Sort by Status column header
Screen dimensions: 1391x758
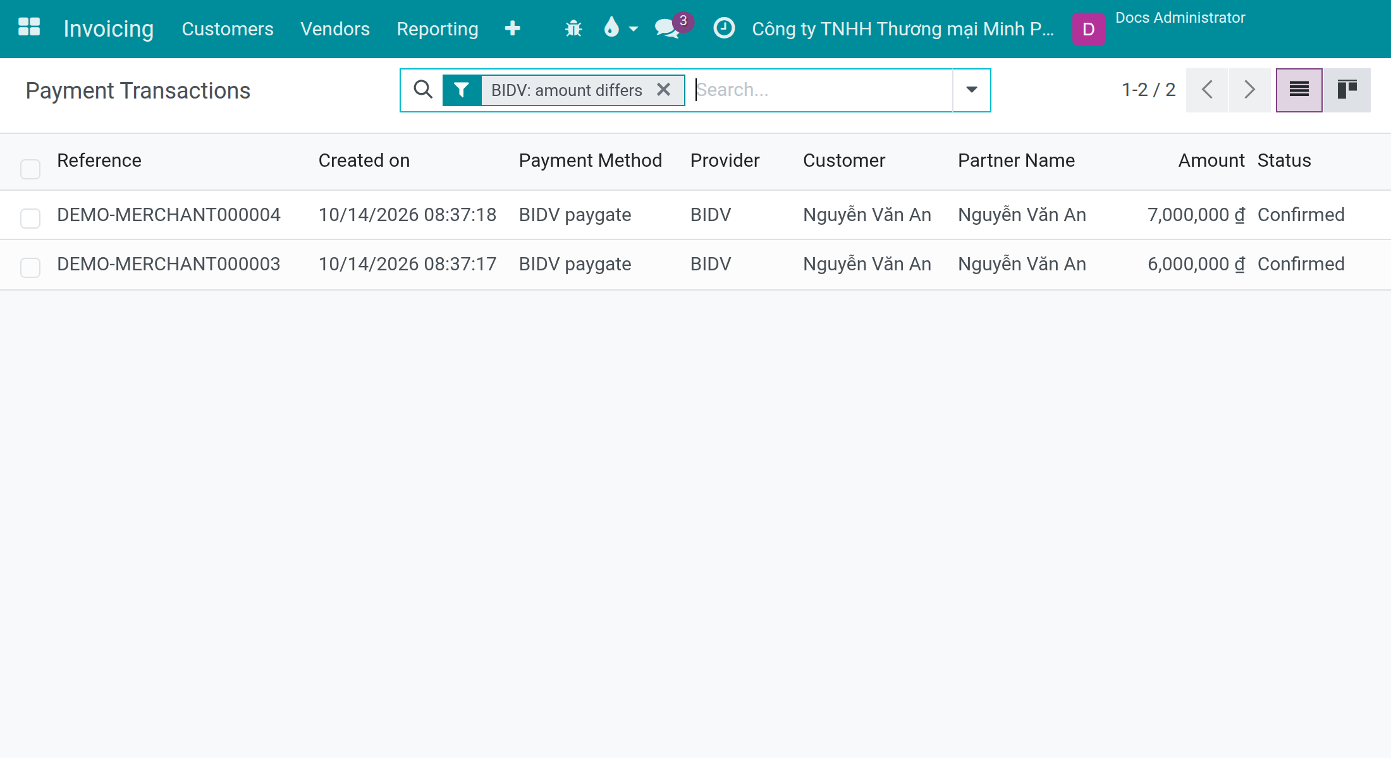click(1284, 160)
